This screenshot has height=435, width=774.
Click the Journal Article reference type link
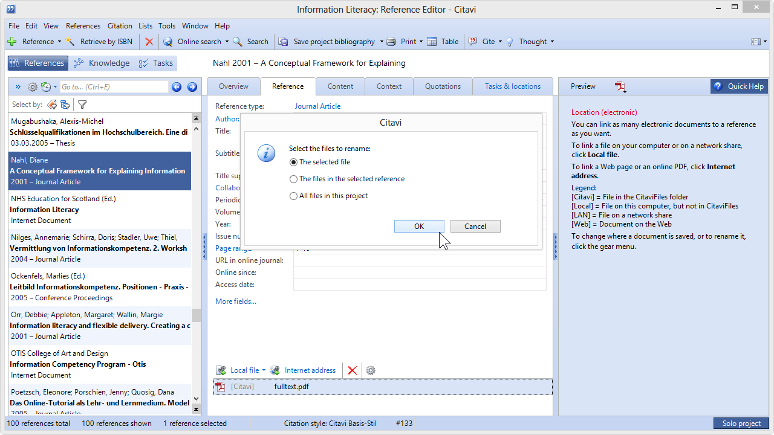[317, 106]
